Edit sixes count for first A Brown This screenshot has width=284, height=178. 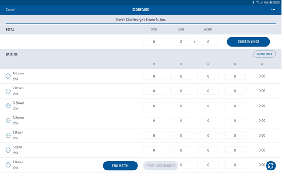point(235,76)
